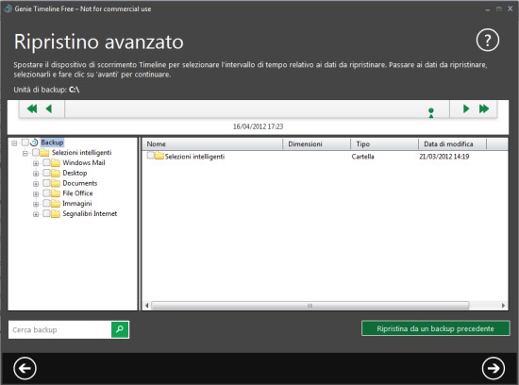Click the green timeline position marker
The image size is (519, 385).
431,112
